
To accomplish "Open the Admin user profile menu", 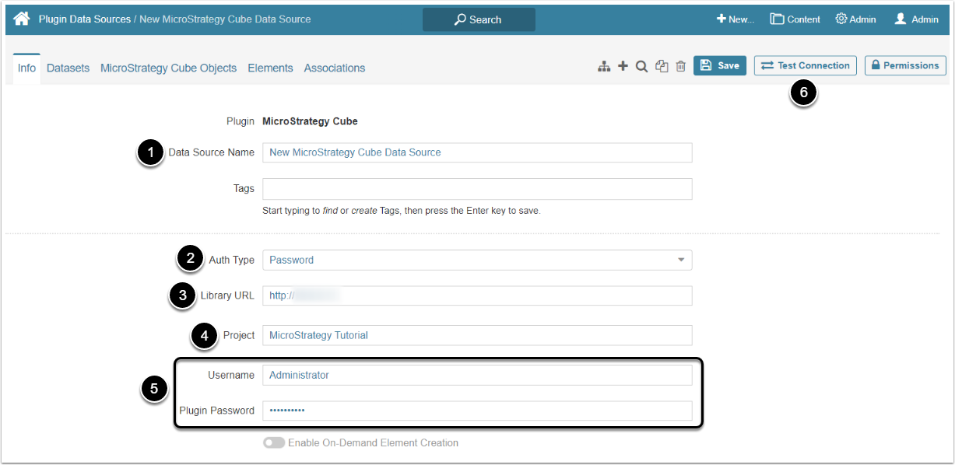I will (x=916, y=19).
